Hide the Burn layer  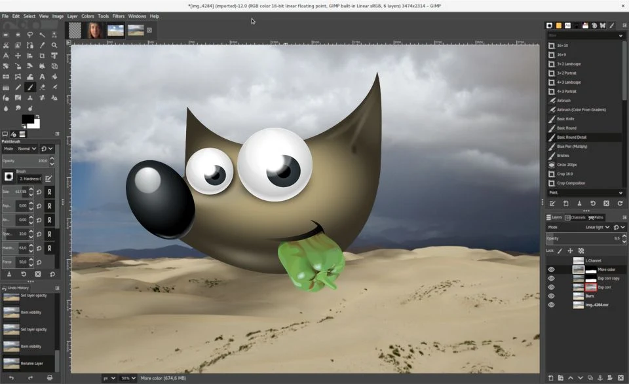pyautogui.click(x=551, y=296)
